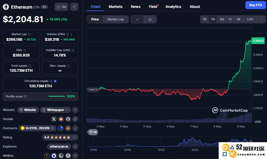This screenshot has height=159, width=267.
Task: Open the chain link icon in Socials
Action: tap(75, 119)
